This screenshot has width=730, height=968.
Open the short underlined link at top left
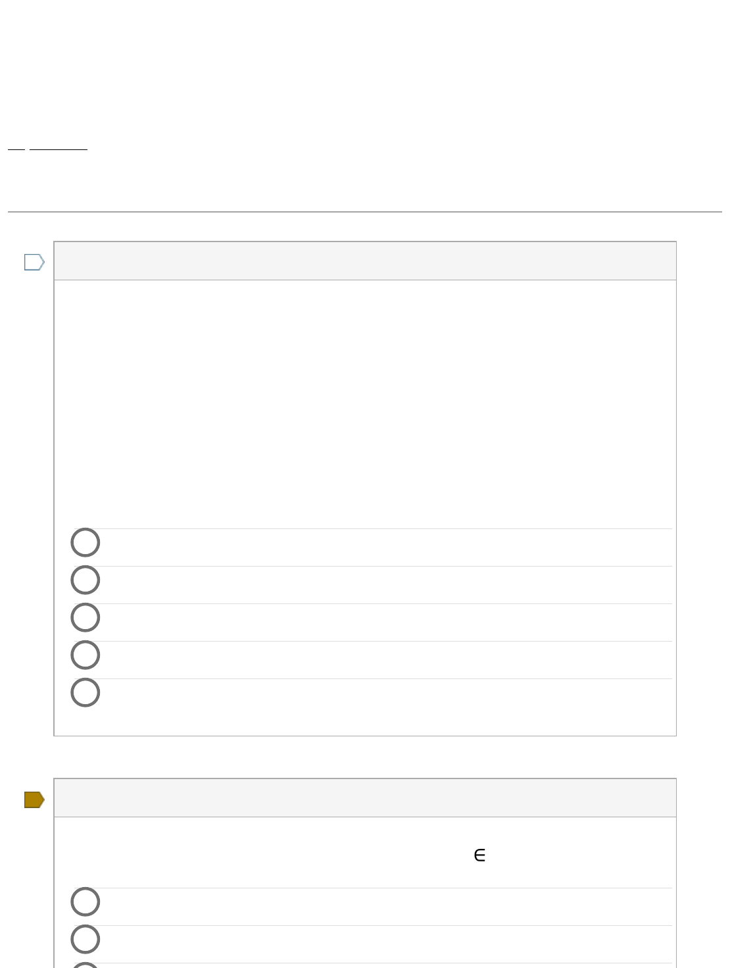tap(16, 149)
